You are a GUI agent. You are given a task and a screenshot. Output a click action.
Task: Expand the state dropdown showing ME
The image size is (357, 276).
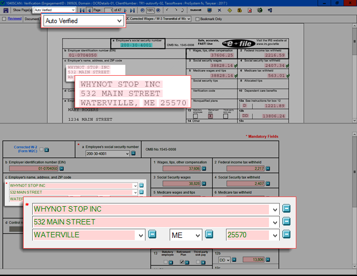point(196,235)
